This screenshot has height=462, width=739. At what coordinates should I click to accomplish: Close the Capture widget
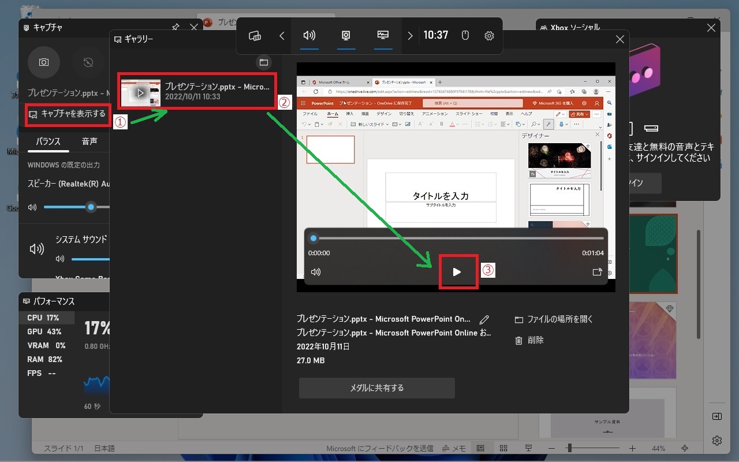click(193, 27)
